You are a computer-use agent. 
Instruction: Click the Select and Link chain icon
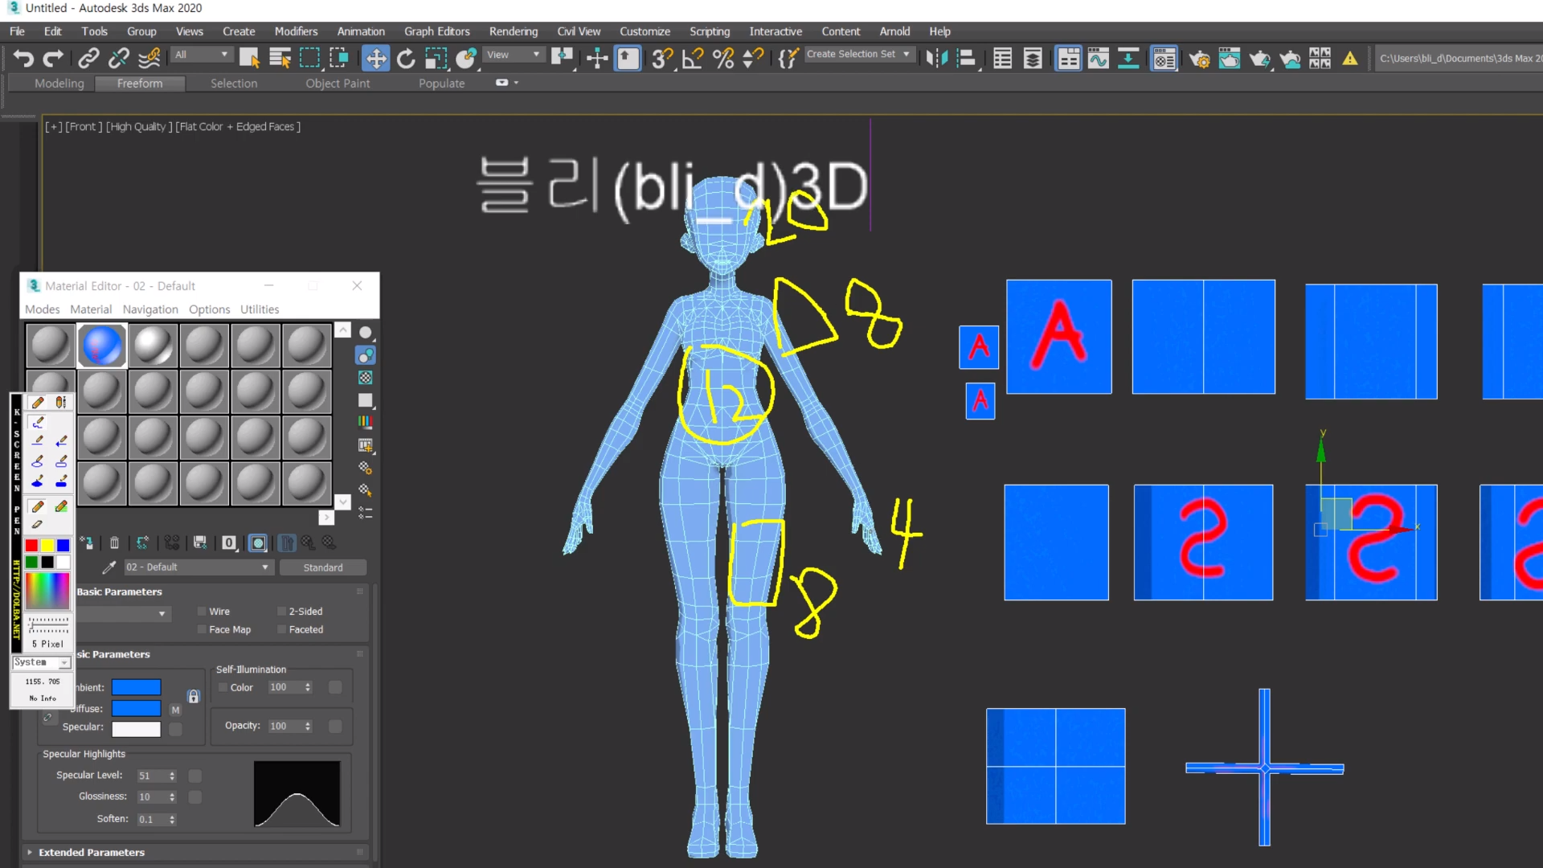pos(88,58)
